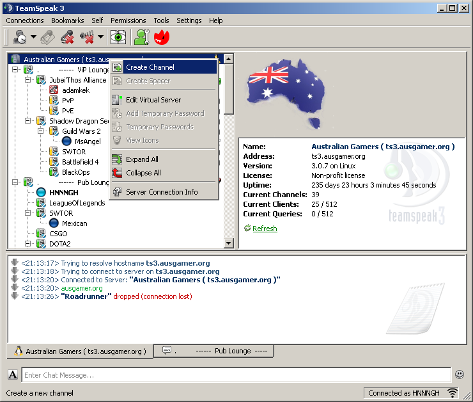Click the Server Connection Info icon
Viewport: 473px width, 402px height.
(117, 192)
